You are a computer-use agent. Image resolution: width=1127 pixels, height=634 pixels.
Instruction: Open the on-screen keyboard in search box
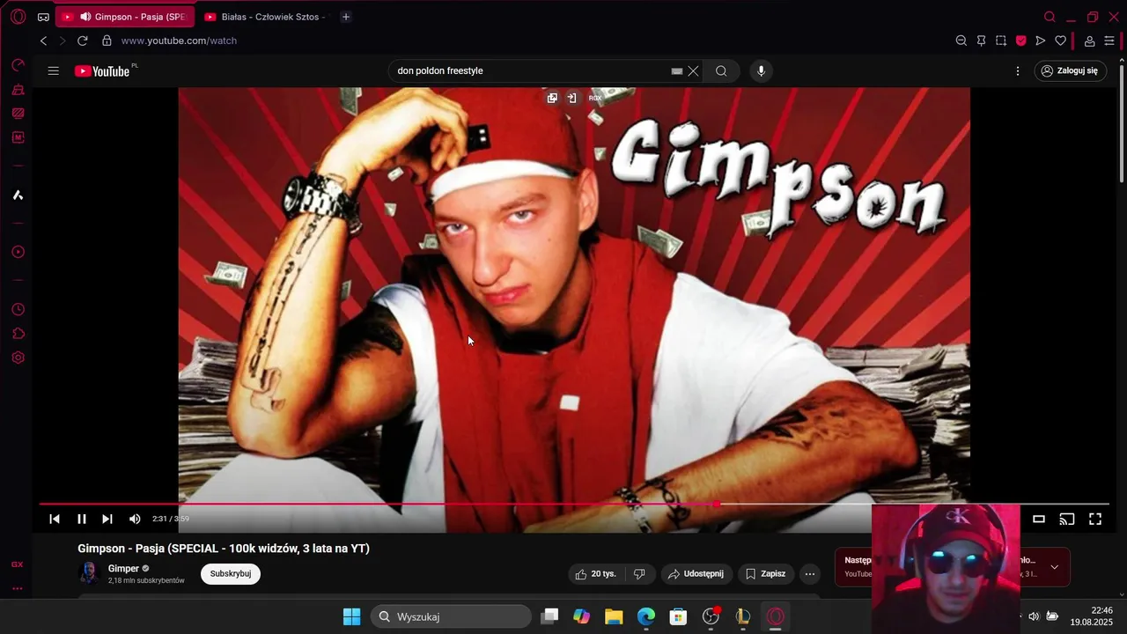(x=677, y=71)
